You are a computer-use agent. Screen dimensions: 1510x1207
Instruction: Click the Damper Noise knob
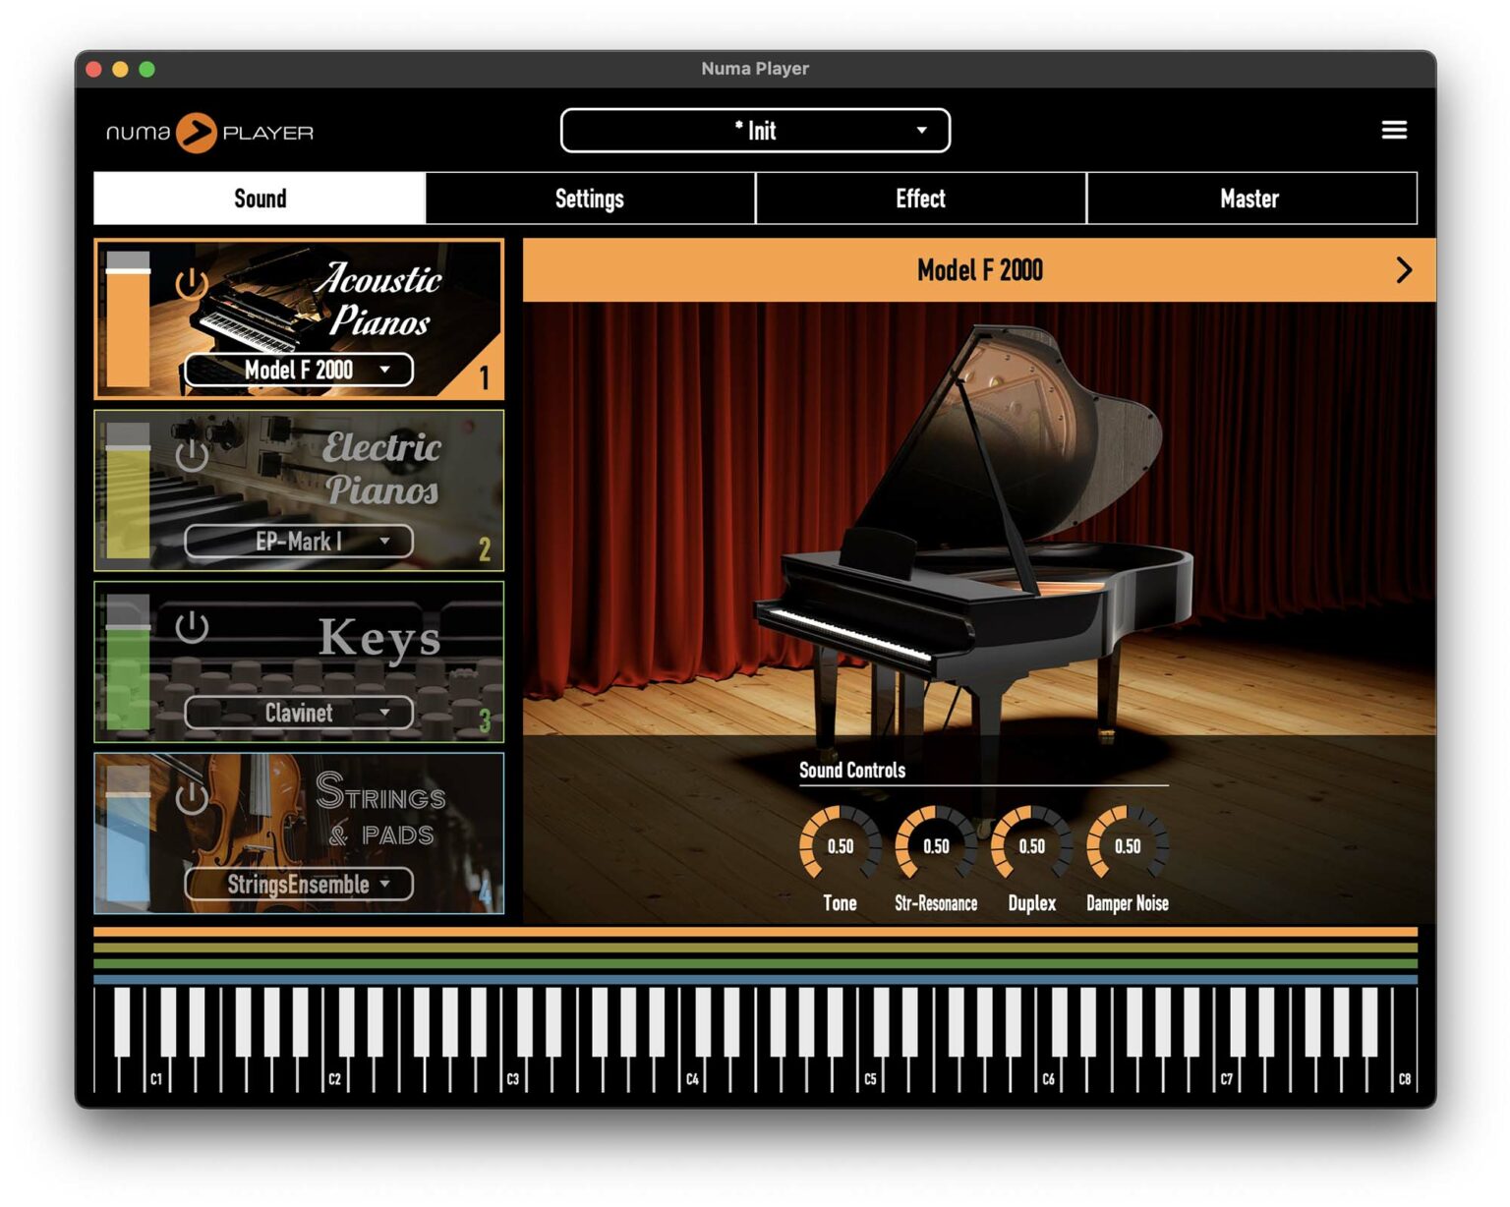click(1127, 845)
